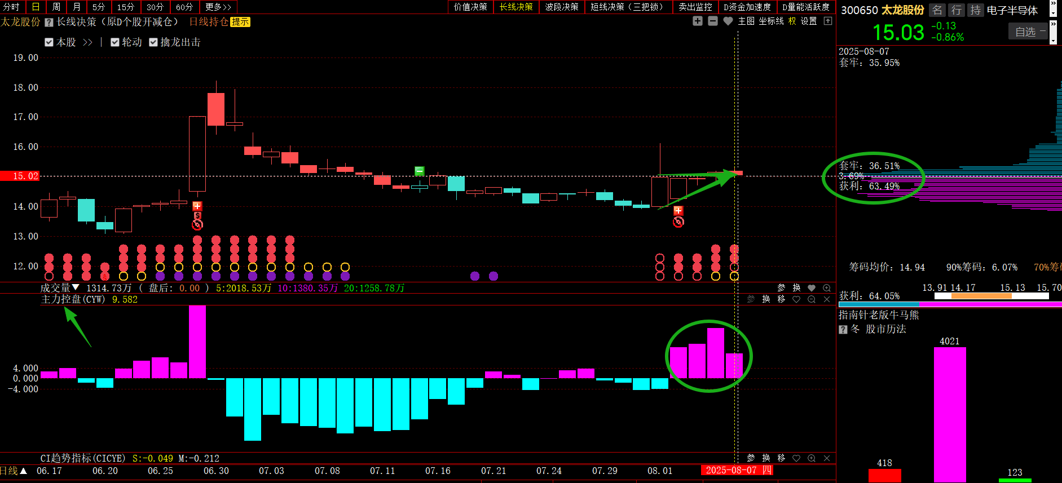The height and width of the screenshot is (483, 1062).
Task: Click 参 in the CI趋势指标 panel header
Action: (x=751, y=458)
